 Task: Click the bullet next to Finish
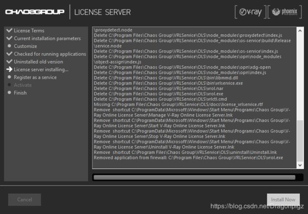click(9, 93)
